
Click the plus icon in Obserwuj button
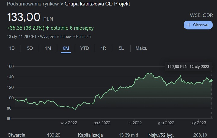point(189,25)
